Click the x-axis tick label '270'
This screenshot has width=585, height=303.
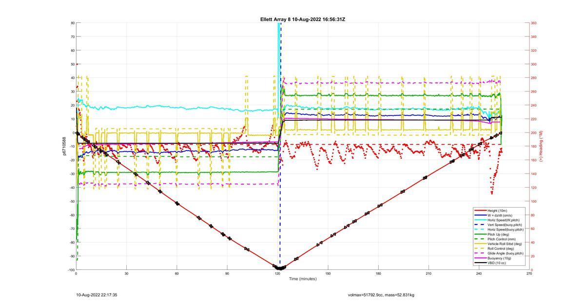point(529,274)
